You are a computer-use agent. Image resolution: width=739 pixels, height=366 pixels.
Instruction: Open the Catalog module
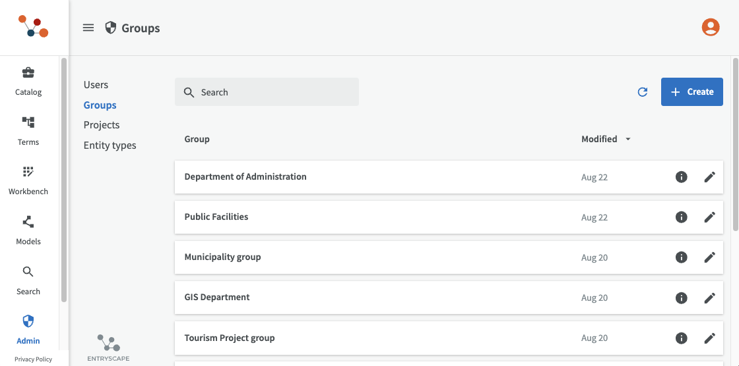tap(28, 81)
